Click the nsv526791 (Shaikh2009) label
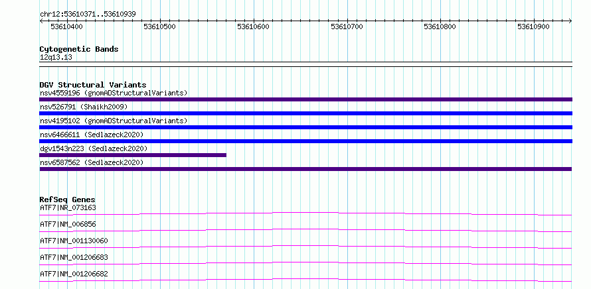 point(84,107)
